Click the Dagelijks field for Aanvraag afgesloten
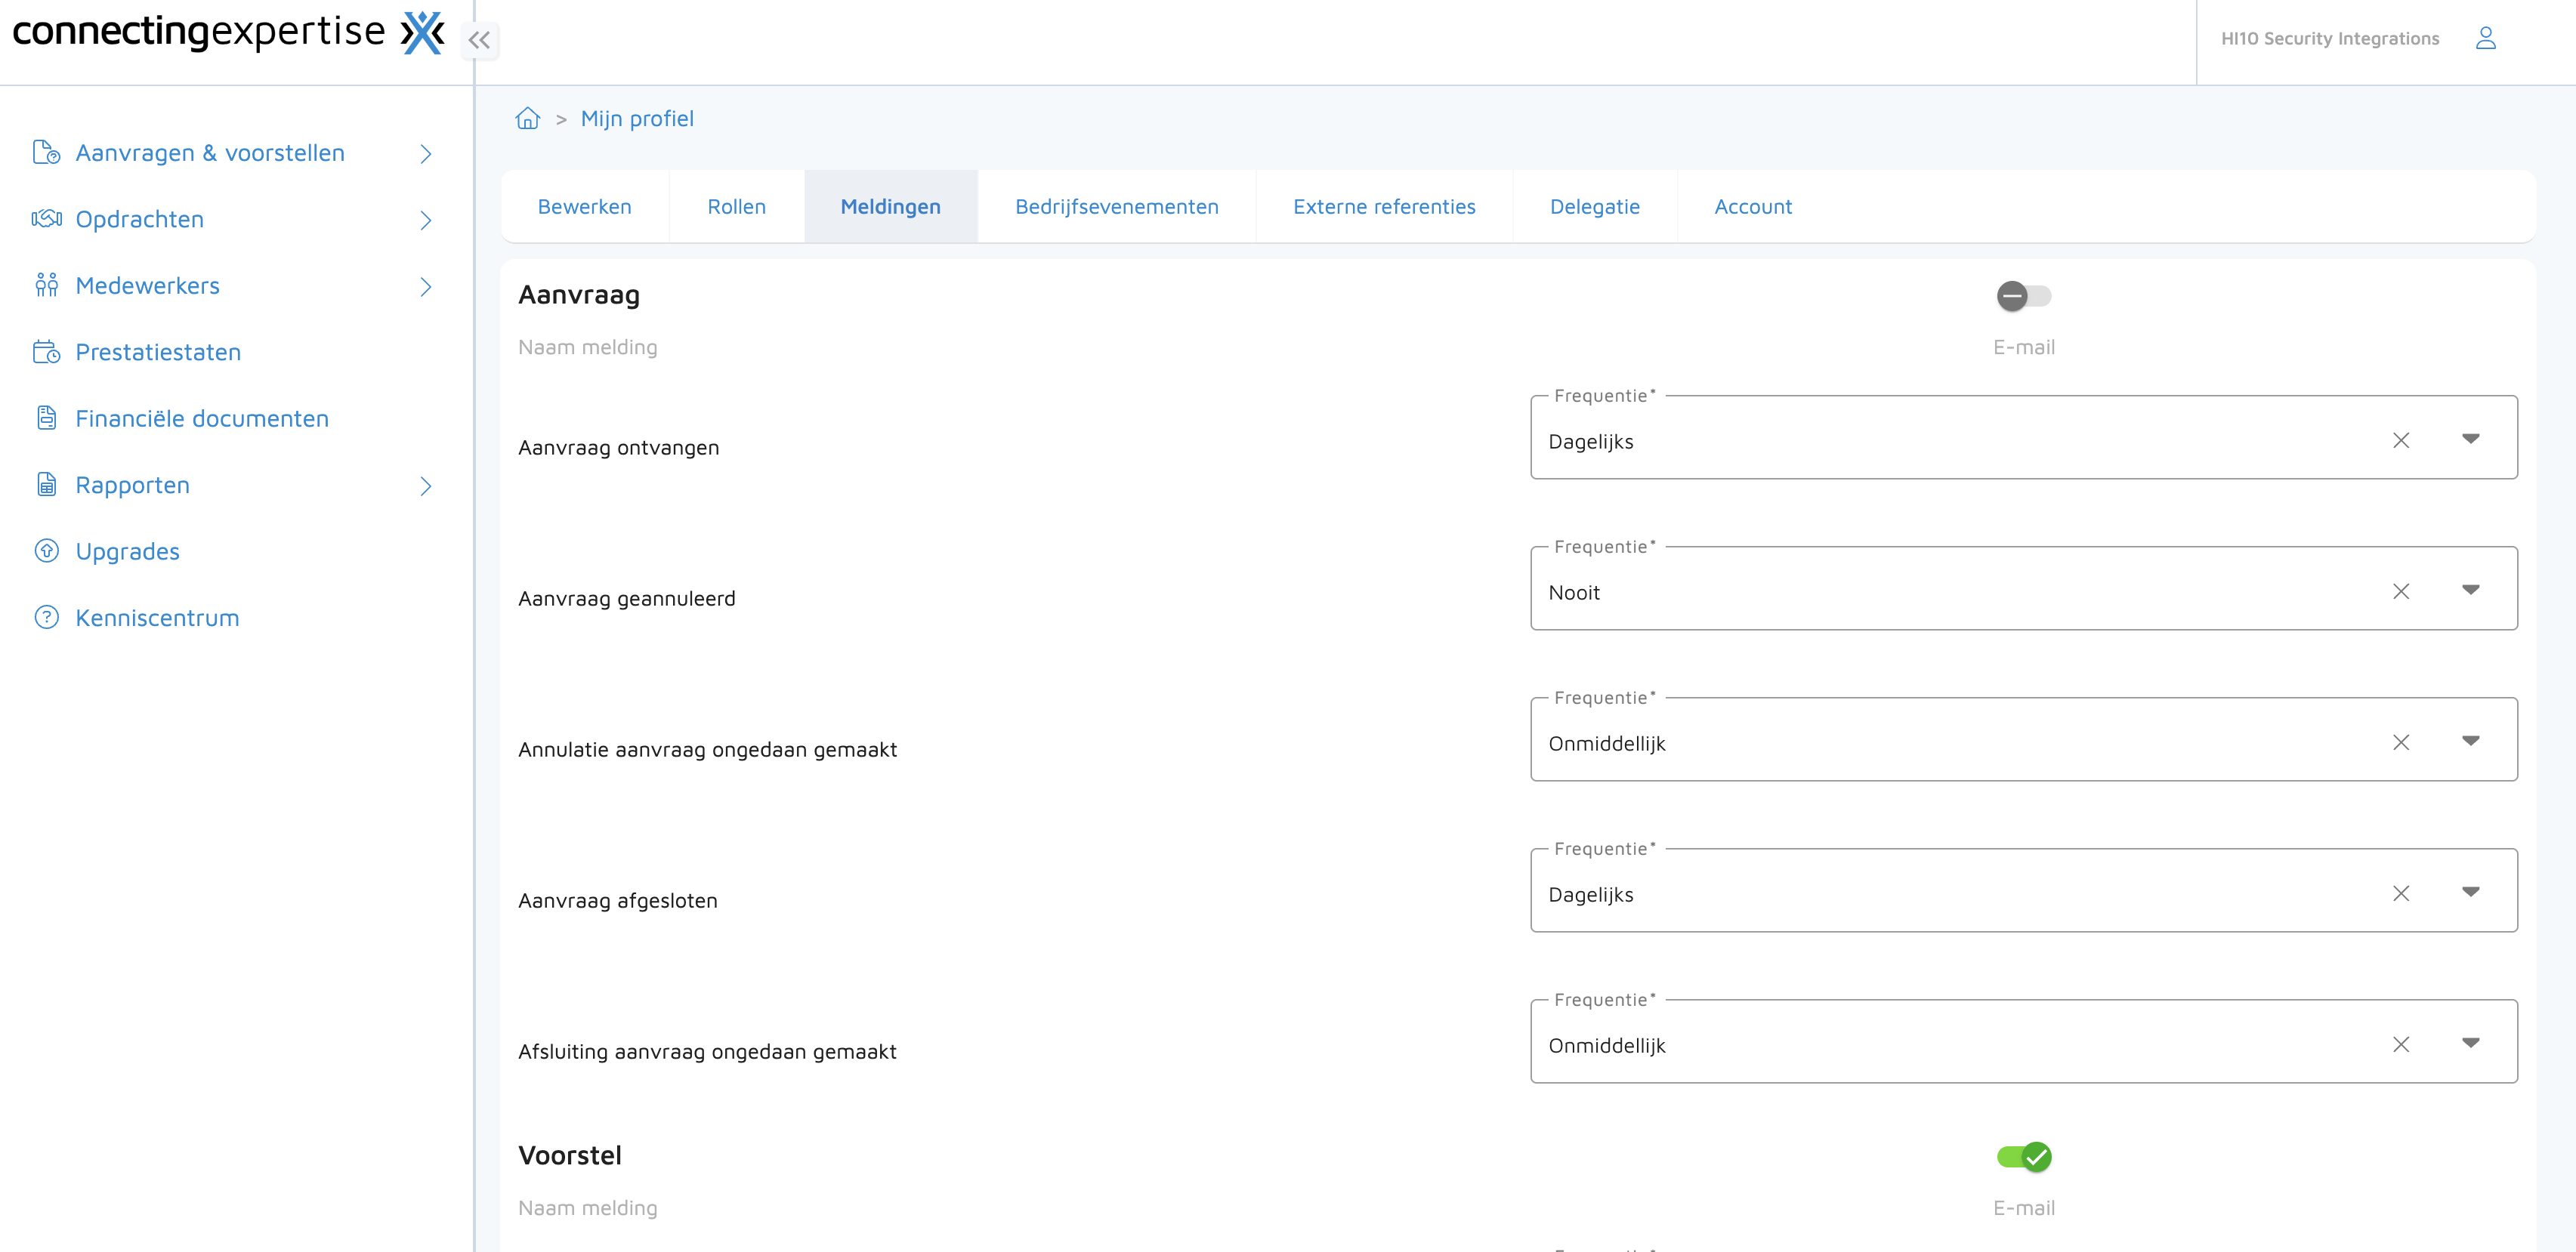Viewport: 2576px width, 1252px height. point(2024,891)
